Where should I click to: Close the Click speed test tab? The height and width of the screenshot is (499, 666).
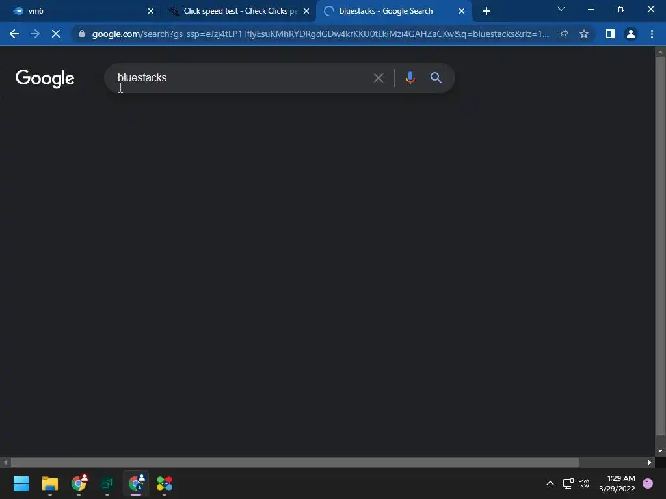[x=306, y=12]
